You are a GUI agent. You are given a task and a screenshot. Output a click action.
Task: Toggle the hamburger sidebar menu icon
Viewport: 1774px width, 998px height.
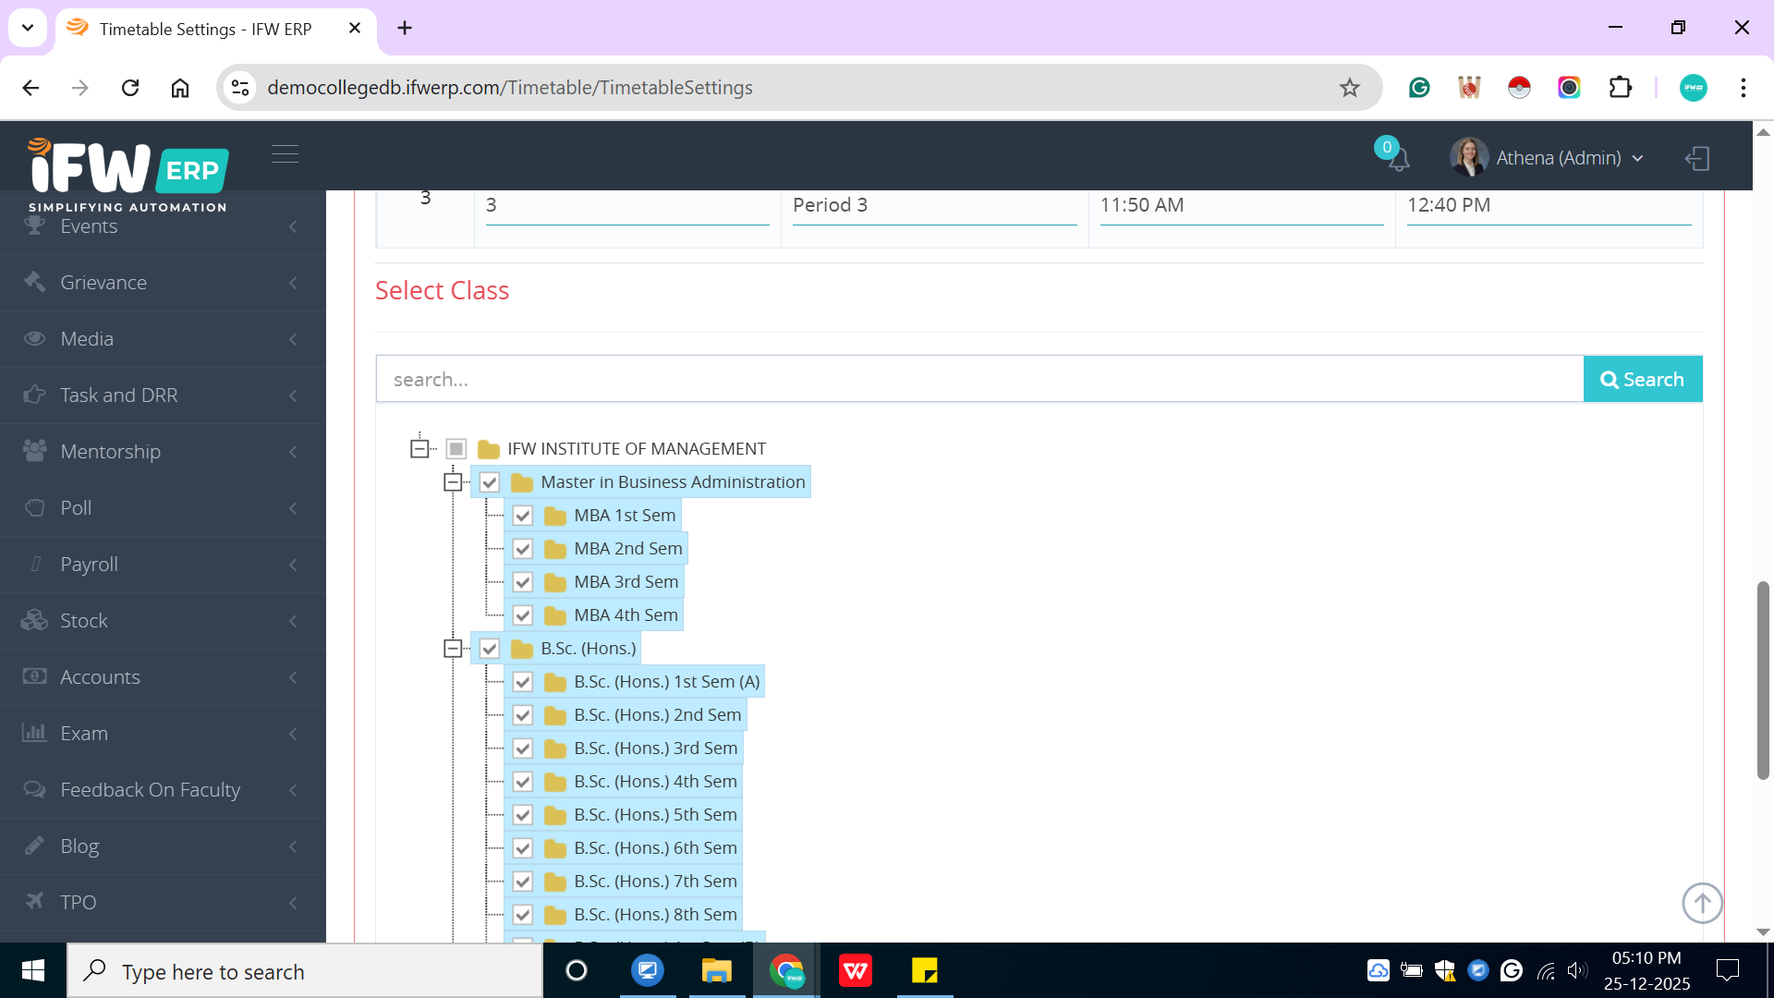[x=285, y=153]
